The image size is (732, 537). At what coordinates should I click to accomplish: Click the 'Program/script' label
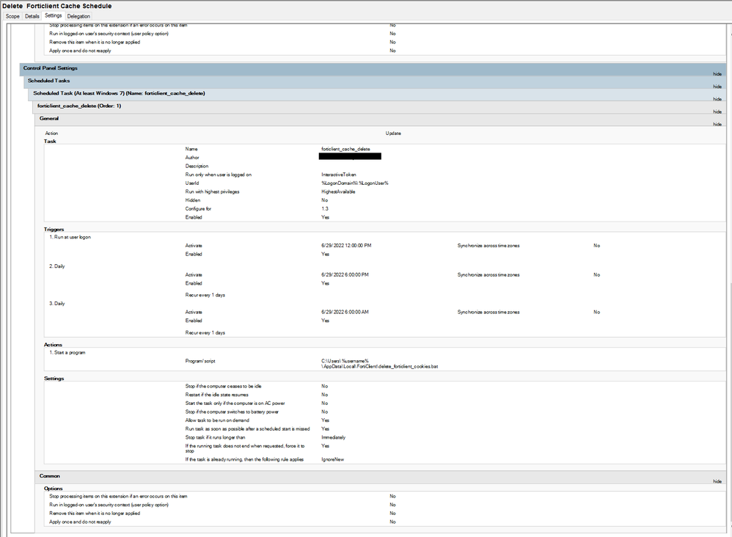[x=200, y=361]
